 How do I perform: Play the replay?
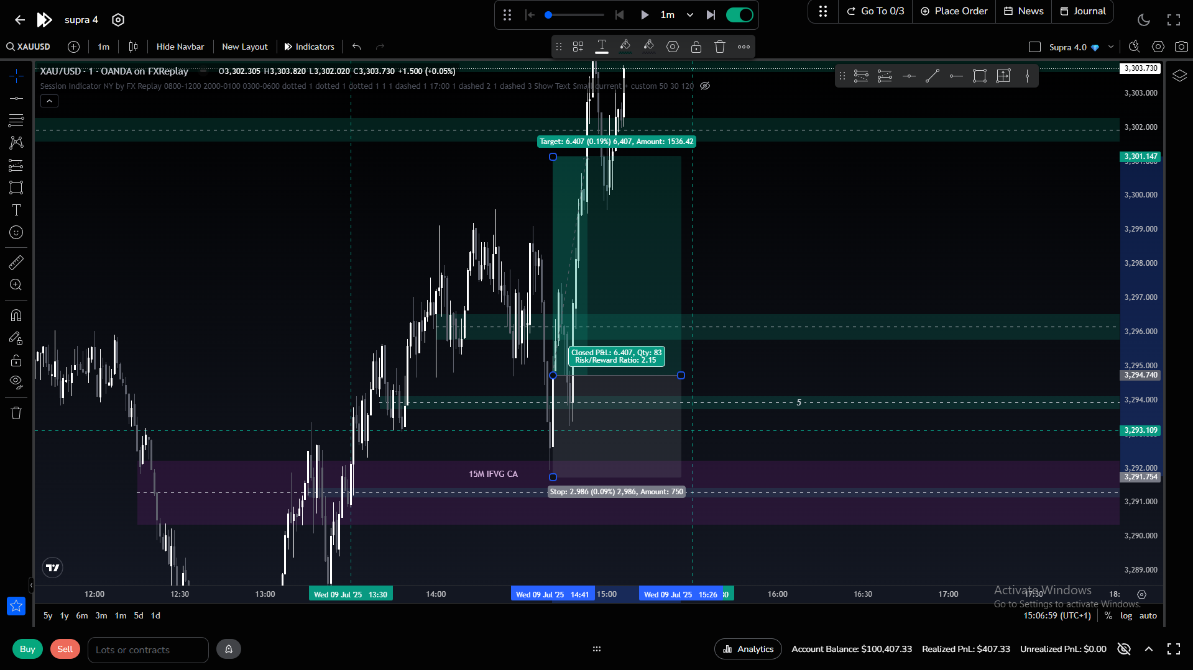tap(645, 15)
